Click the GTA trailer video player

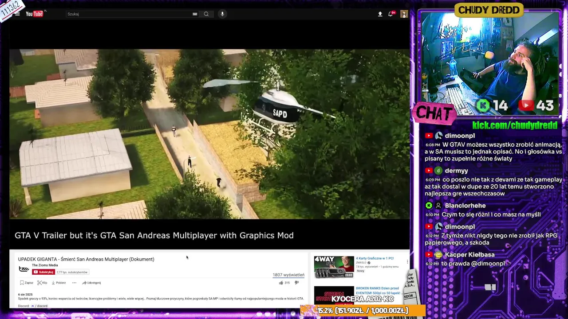coord(209,134)
